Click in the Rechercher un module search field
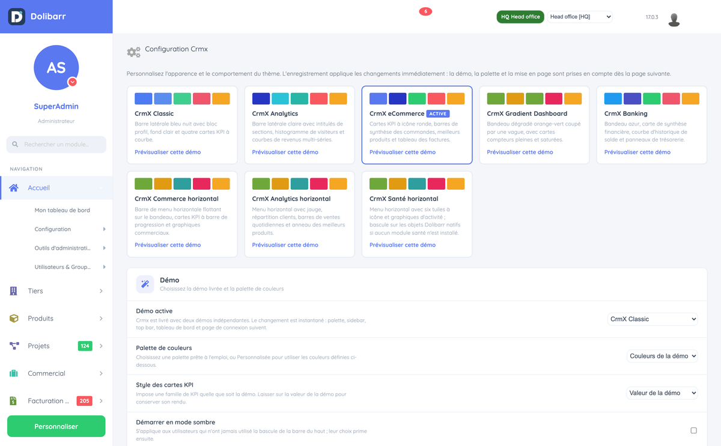Viewport: 721px width, 446px height. (56, 145)
